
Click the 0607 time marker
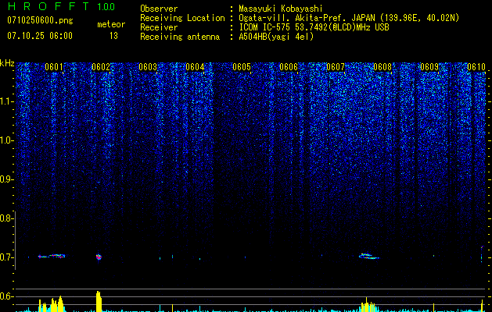tap(336, 67)
